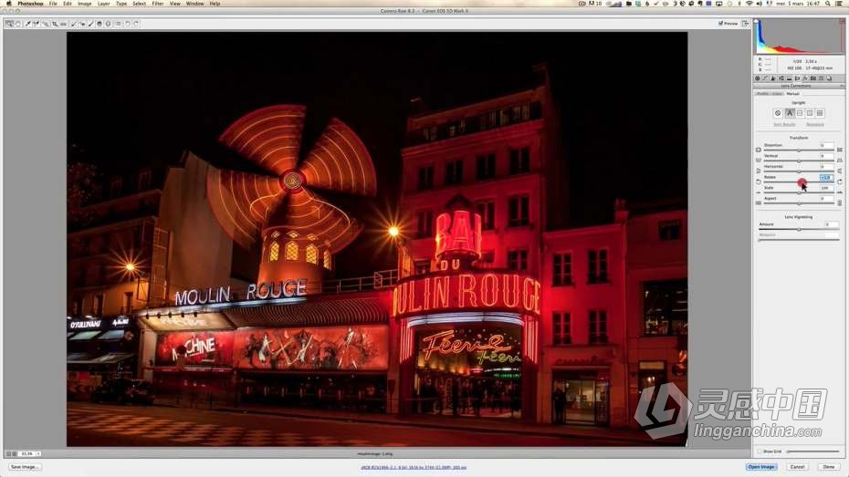Open the Photoshop application menu
This screenshot has width=849, height=477.
30,4
